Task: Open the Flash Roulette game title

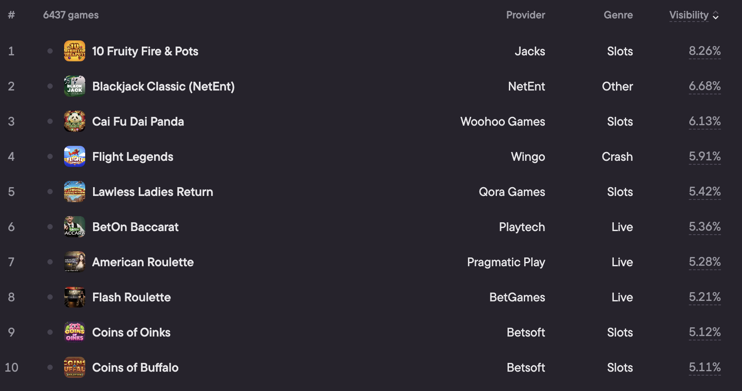Action: [131, 297]
